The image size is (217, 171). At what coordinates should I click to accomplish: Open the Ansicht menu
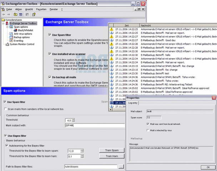pos(29,9)
